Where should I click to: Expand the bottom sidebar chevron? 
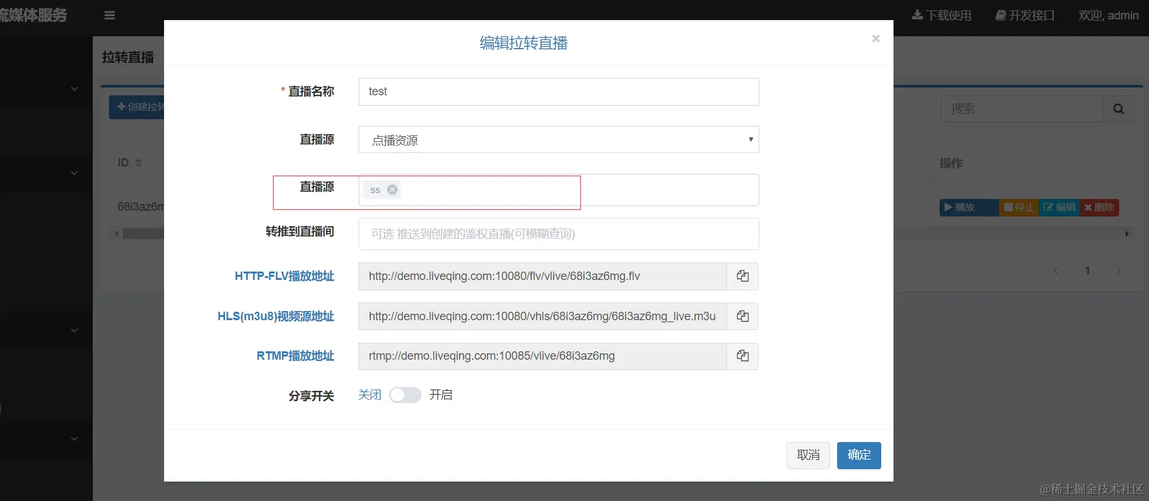[75, 439]
